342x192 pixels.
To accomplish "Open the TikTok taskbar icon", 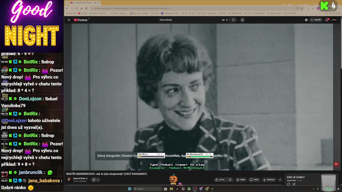I will pyautogui.click(x=177, y=189).
